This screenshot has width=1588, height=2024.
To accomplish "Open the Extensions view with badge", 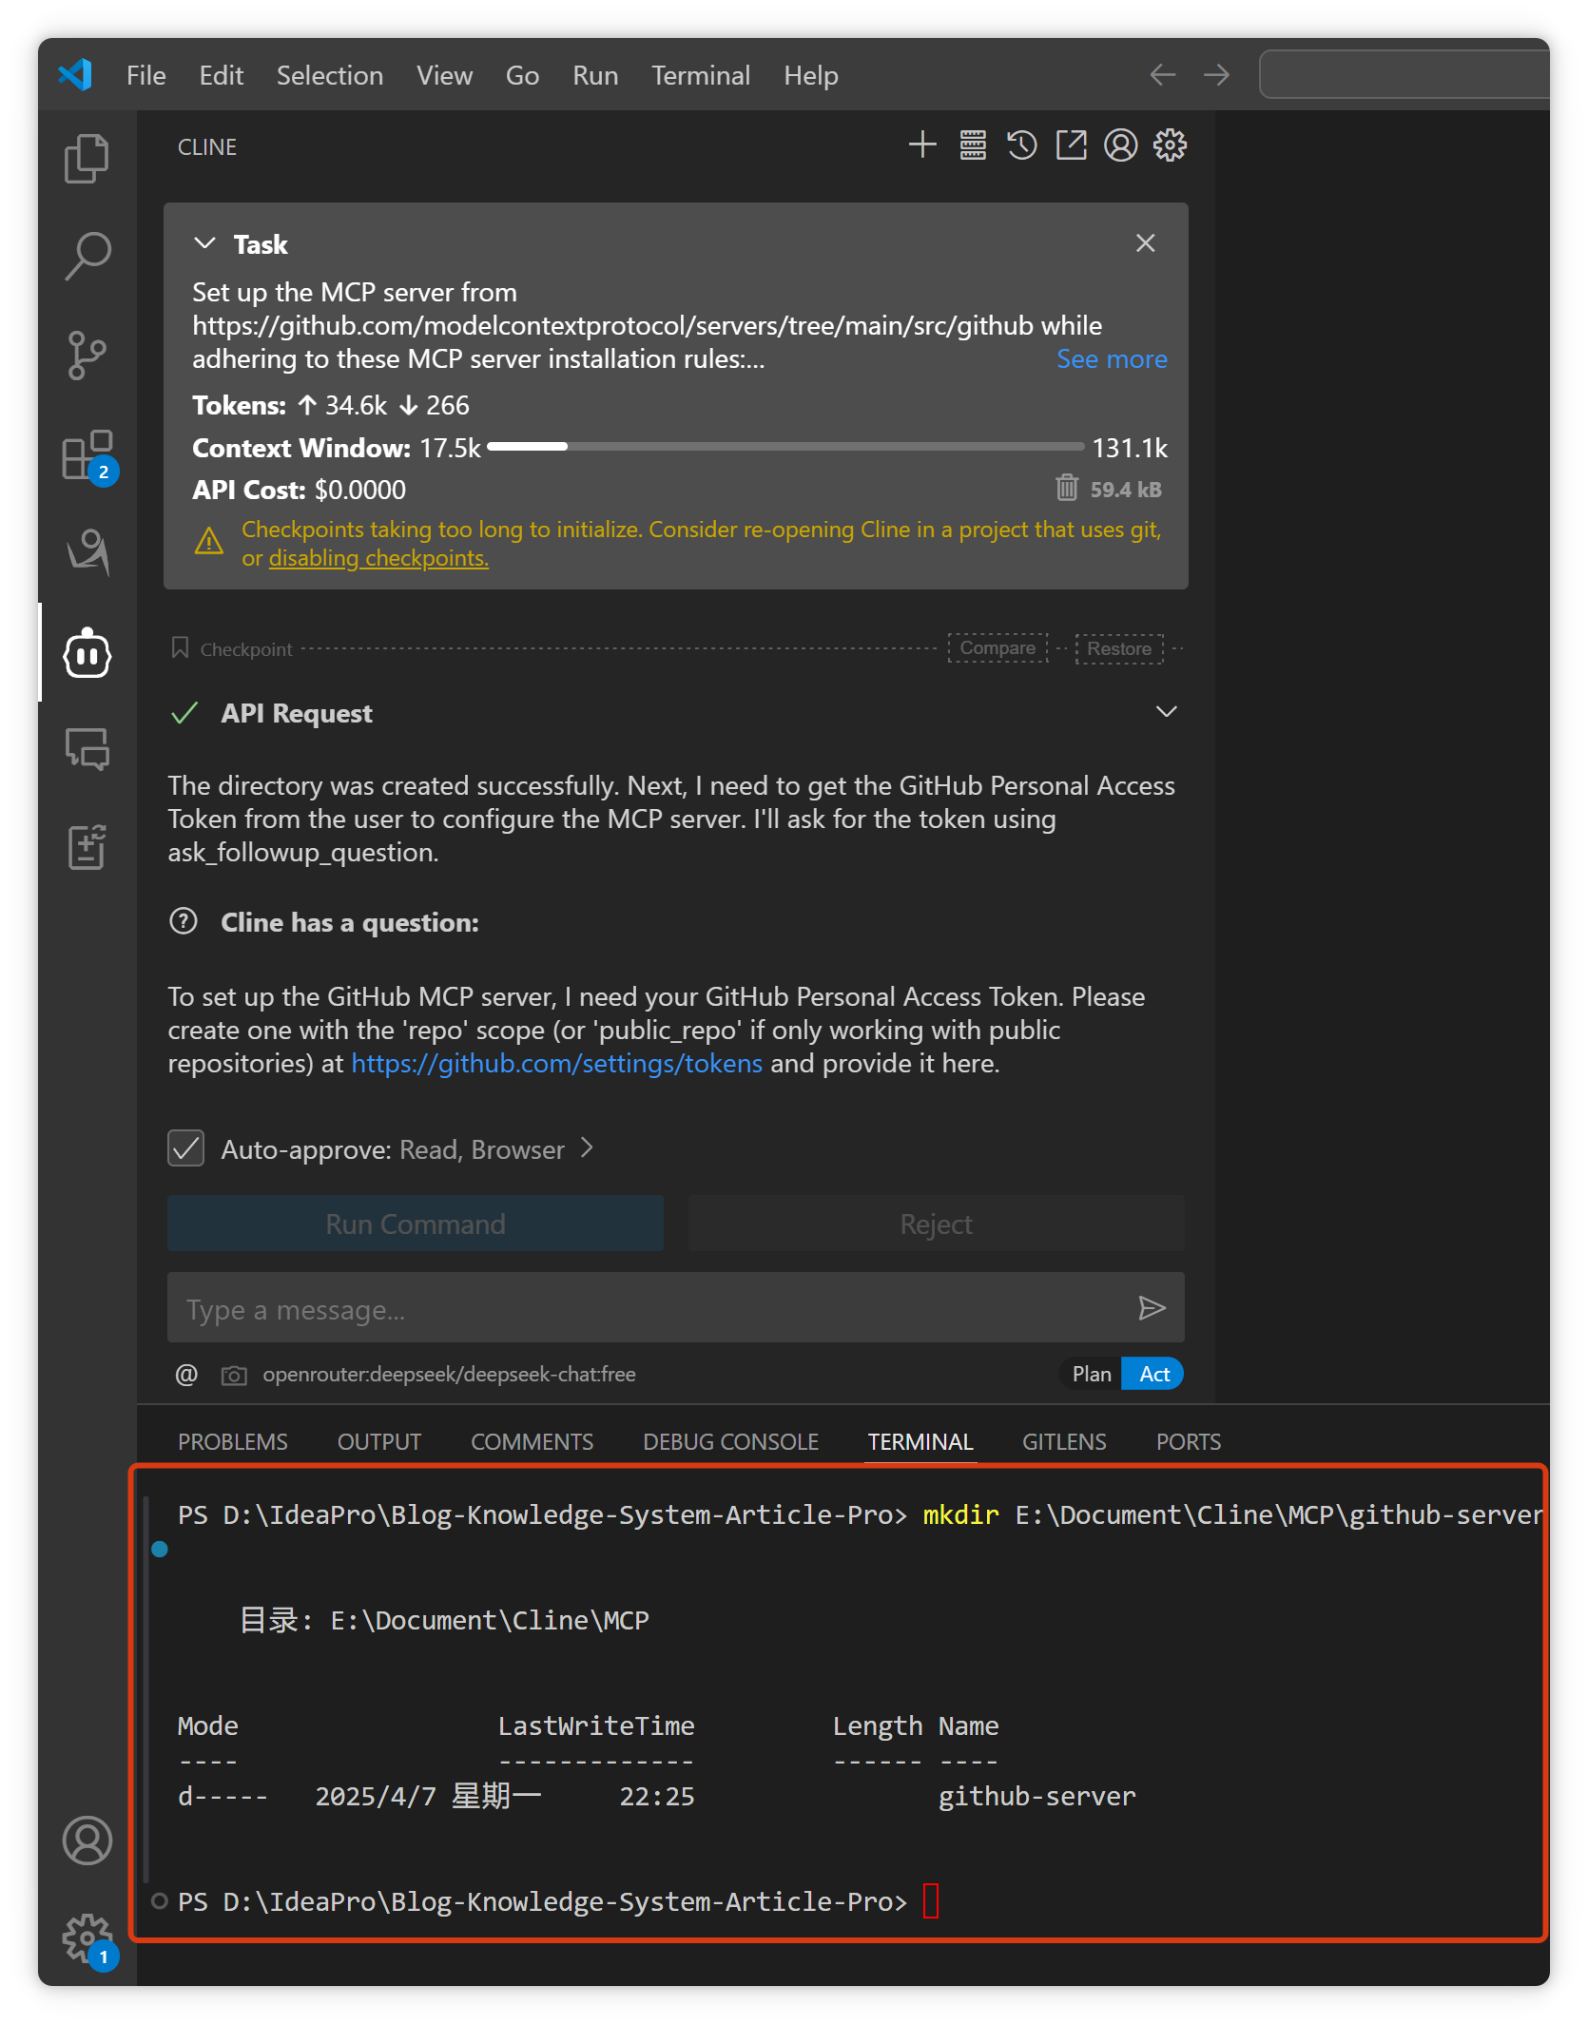I will pyautogui.click(x=87, y=455).
